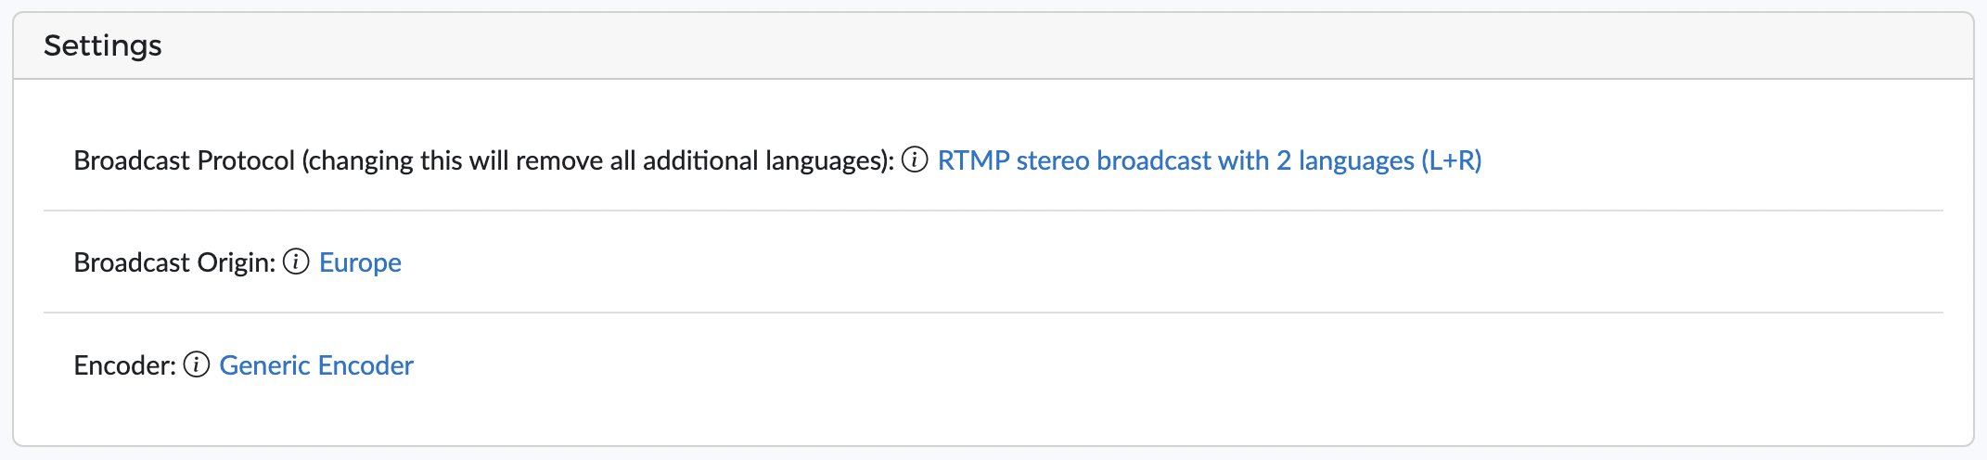The height and width of the screenshot is (460, 1987).
Task: Show help tooltip for encoder setting
Action: point(197,364)
